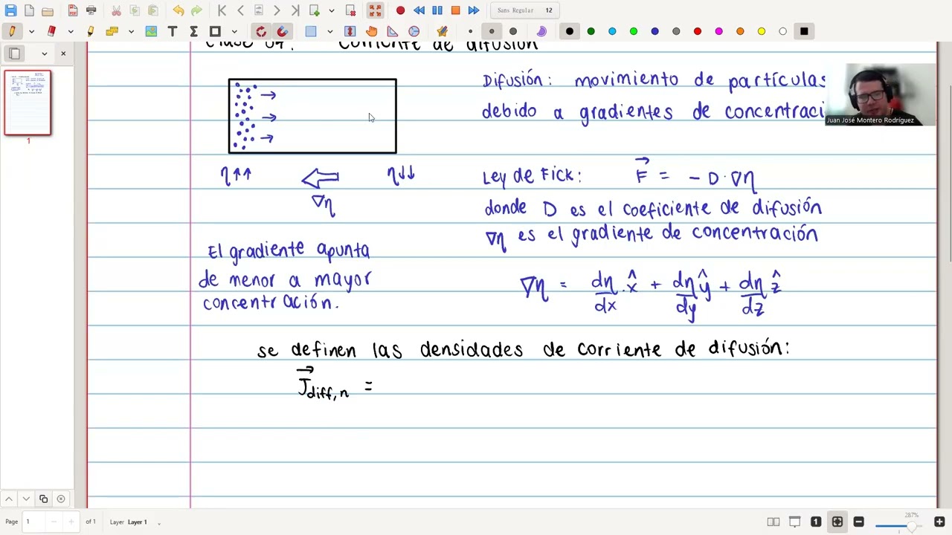Toggle fullscreen mode

[x=375, y=10]
